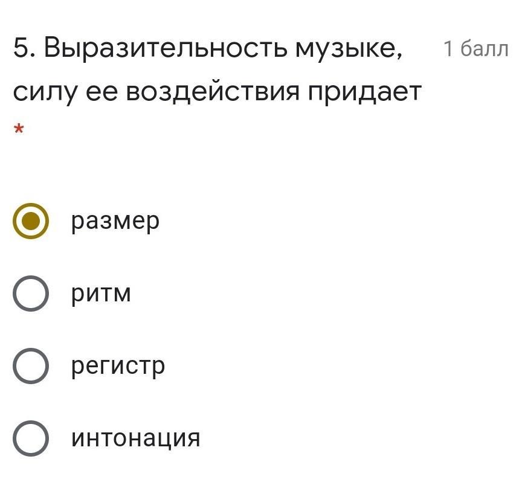Select the 'ритм' radio button
Screen dimensions: 522x488
[x=31, y=294]
